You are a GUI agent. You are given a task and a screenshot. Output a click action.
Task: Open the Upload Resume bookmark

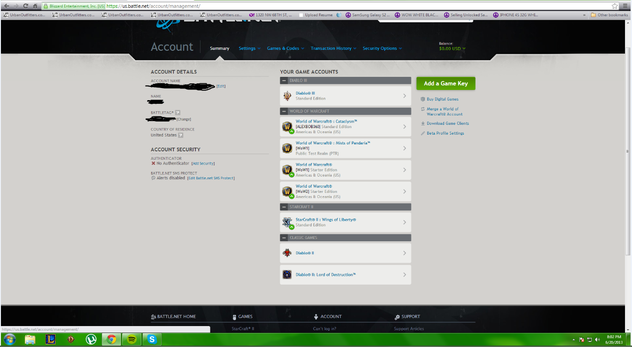tap(316, 15)
